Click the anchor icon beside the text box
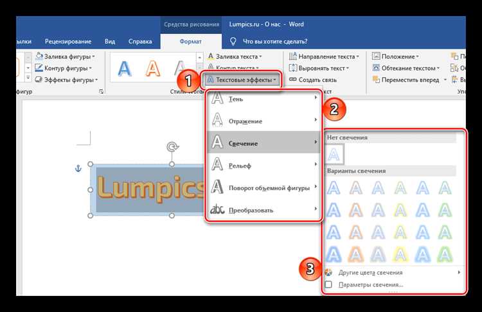482x312 pixels. click(78, 168)
